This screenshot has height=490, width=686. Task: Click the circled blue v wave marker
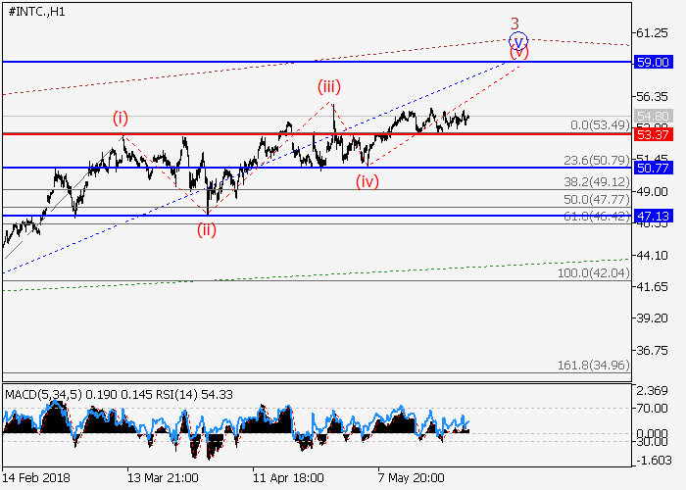click(x=518, y=41)
